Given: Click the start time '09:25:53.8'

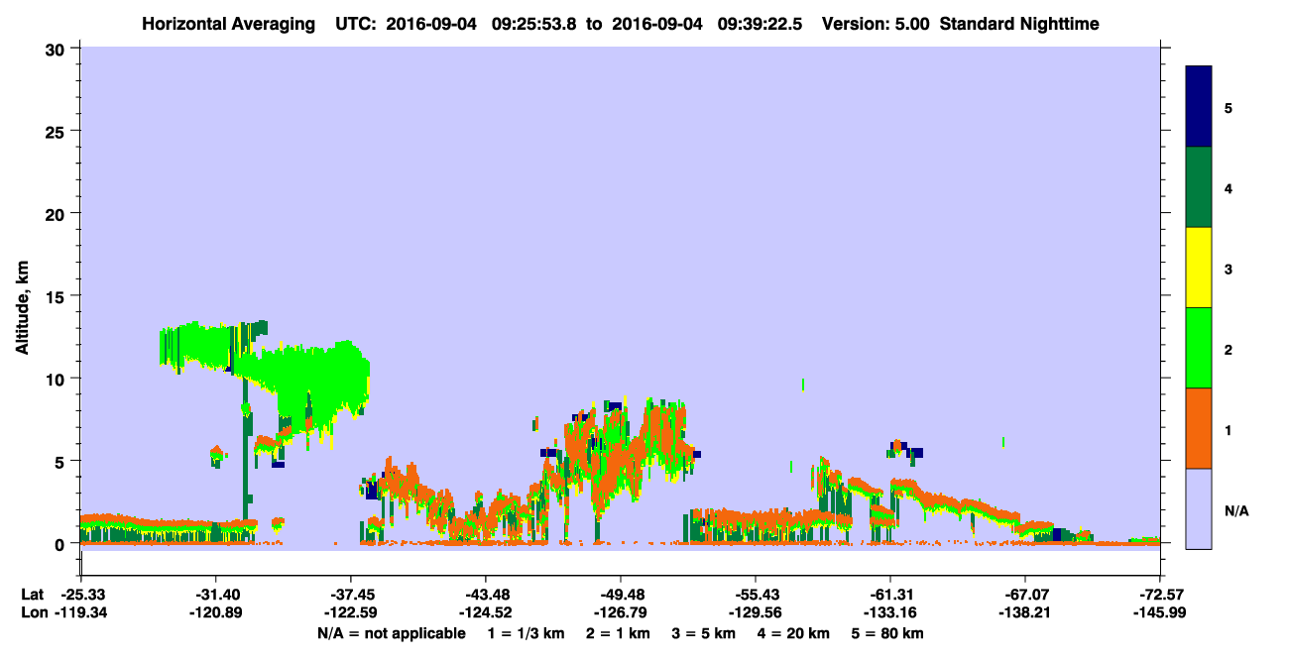Looking at the screenshot, I should tap(535, 24).
